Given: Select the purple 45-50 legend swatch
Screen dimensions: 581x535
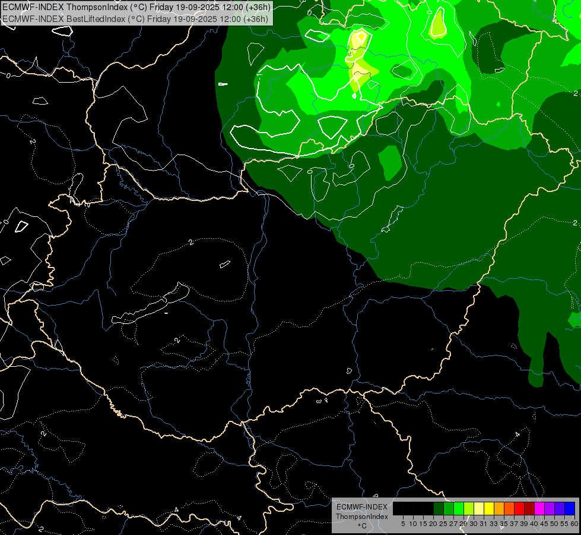Looking at the screenshot, I should pos(550,508).
